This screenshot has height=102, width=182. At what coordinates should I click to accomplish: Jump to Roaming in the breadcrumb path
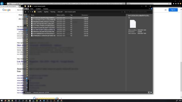tap(53, 12)
